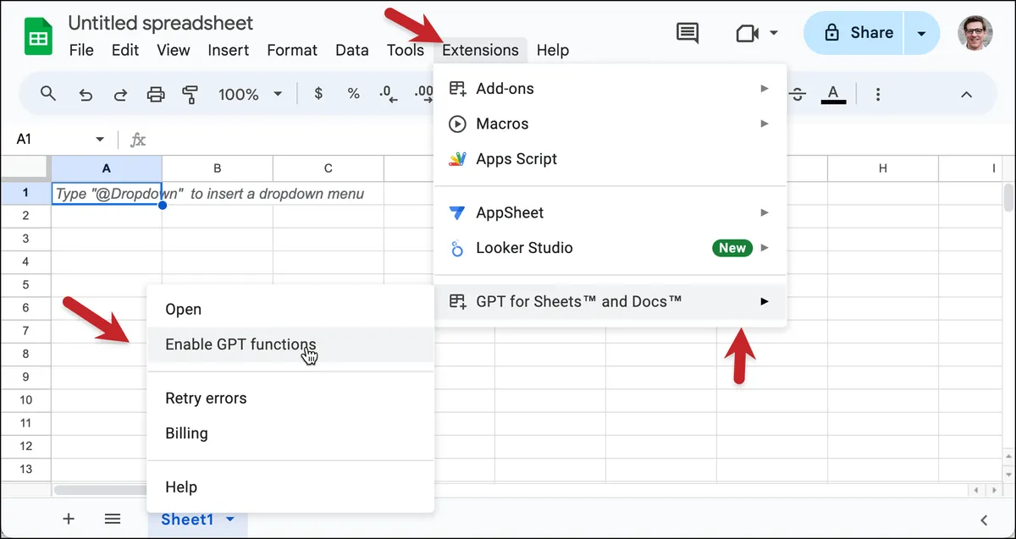Click the AppSheet icon

pos(457,212)
